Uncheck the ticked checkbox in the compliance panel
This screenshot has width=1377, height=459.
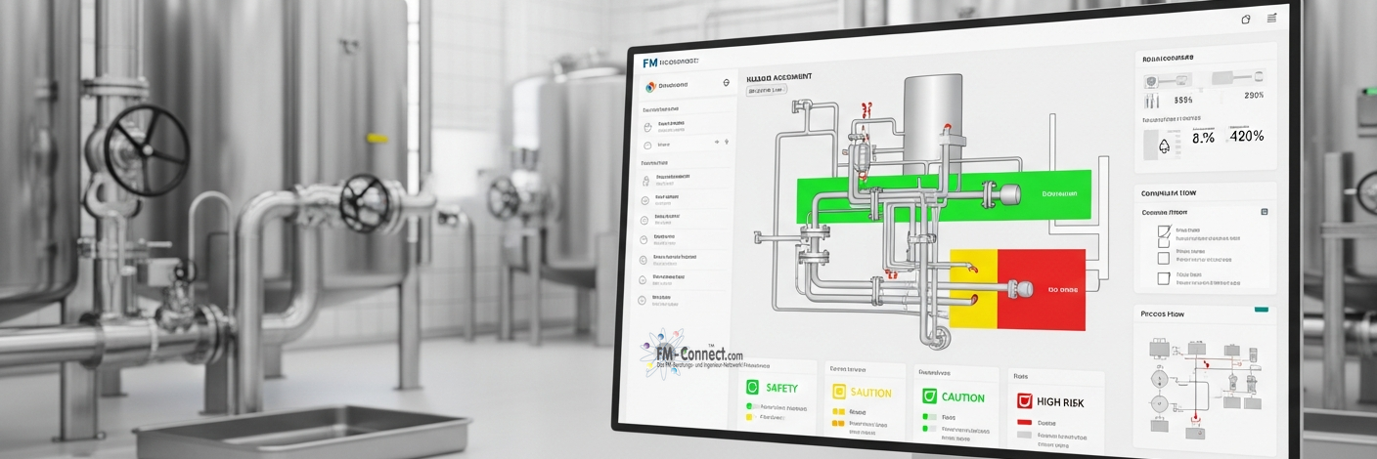tap(1164, 232)
